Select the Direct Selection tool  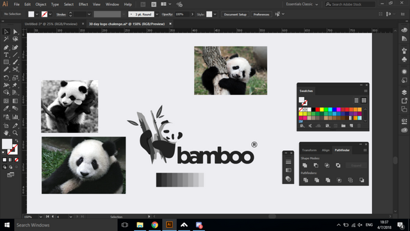tap(15, 31)
